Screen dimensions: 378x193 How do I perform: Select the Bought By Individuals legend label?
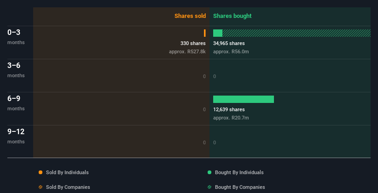tap(239, 172)
